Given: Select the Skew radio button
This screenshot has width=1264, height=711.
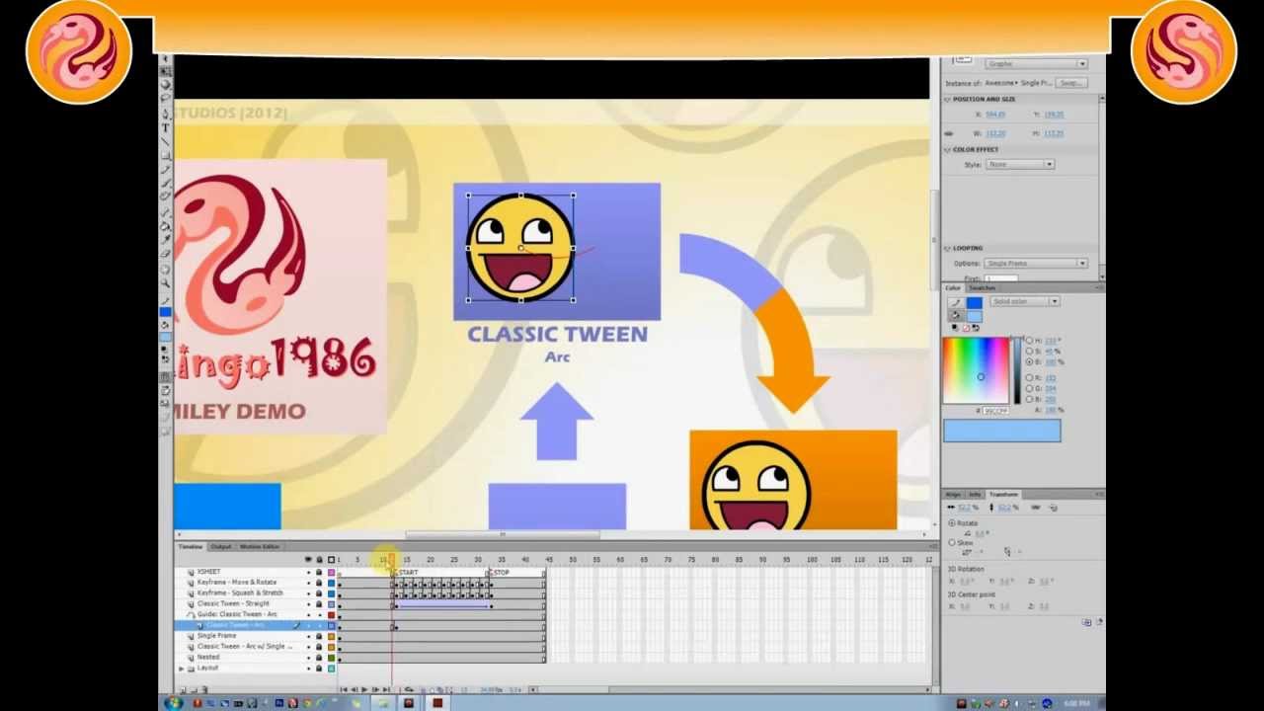Looking at the screenshot, I should [952, 542].
